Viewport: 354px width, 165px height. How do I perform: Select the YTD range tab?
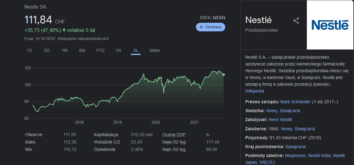pyautogui.click(x=100, y=50)
